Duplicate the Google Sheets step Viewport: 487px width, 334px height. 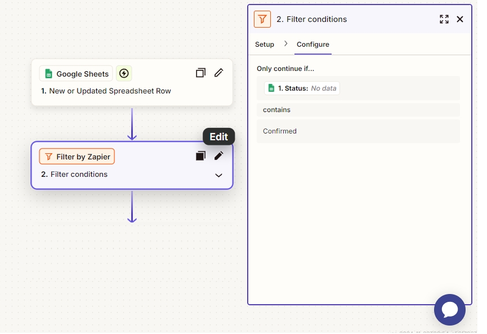[200, 73]
